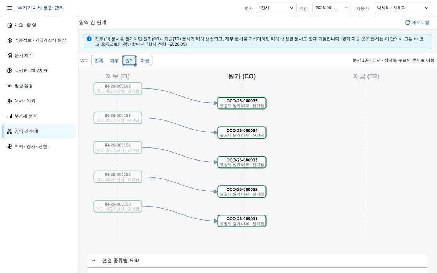437x273 pixels.
Task: Open document node CCO-26-000035
Action: coord(242,103)
